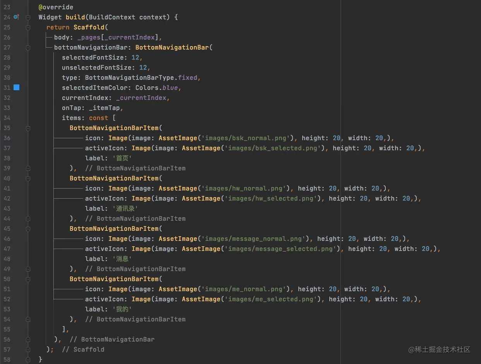Click the override gutter icon on line 24
This screenshot has width=481, height=364.
coord(16,17)
